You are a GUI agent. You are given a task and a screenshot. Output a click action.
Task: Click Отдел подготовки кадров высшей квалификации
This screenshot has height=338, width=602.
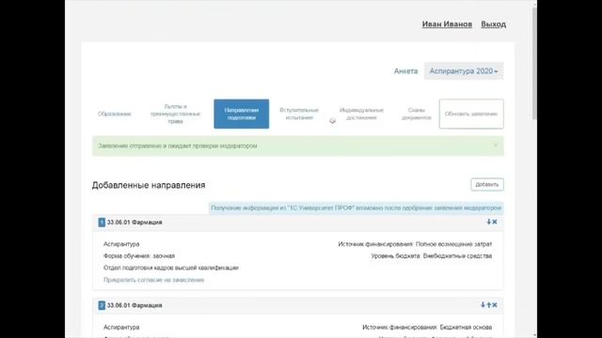(171, 268)
